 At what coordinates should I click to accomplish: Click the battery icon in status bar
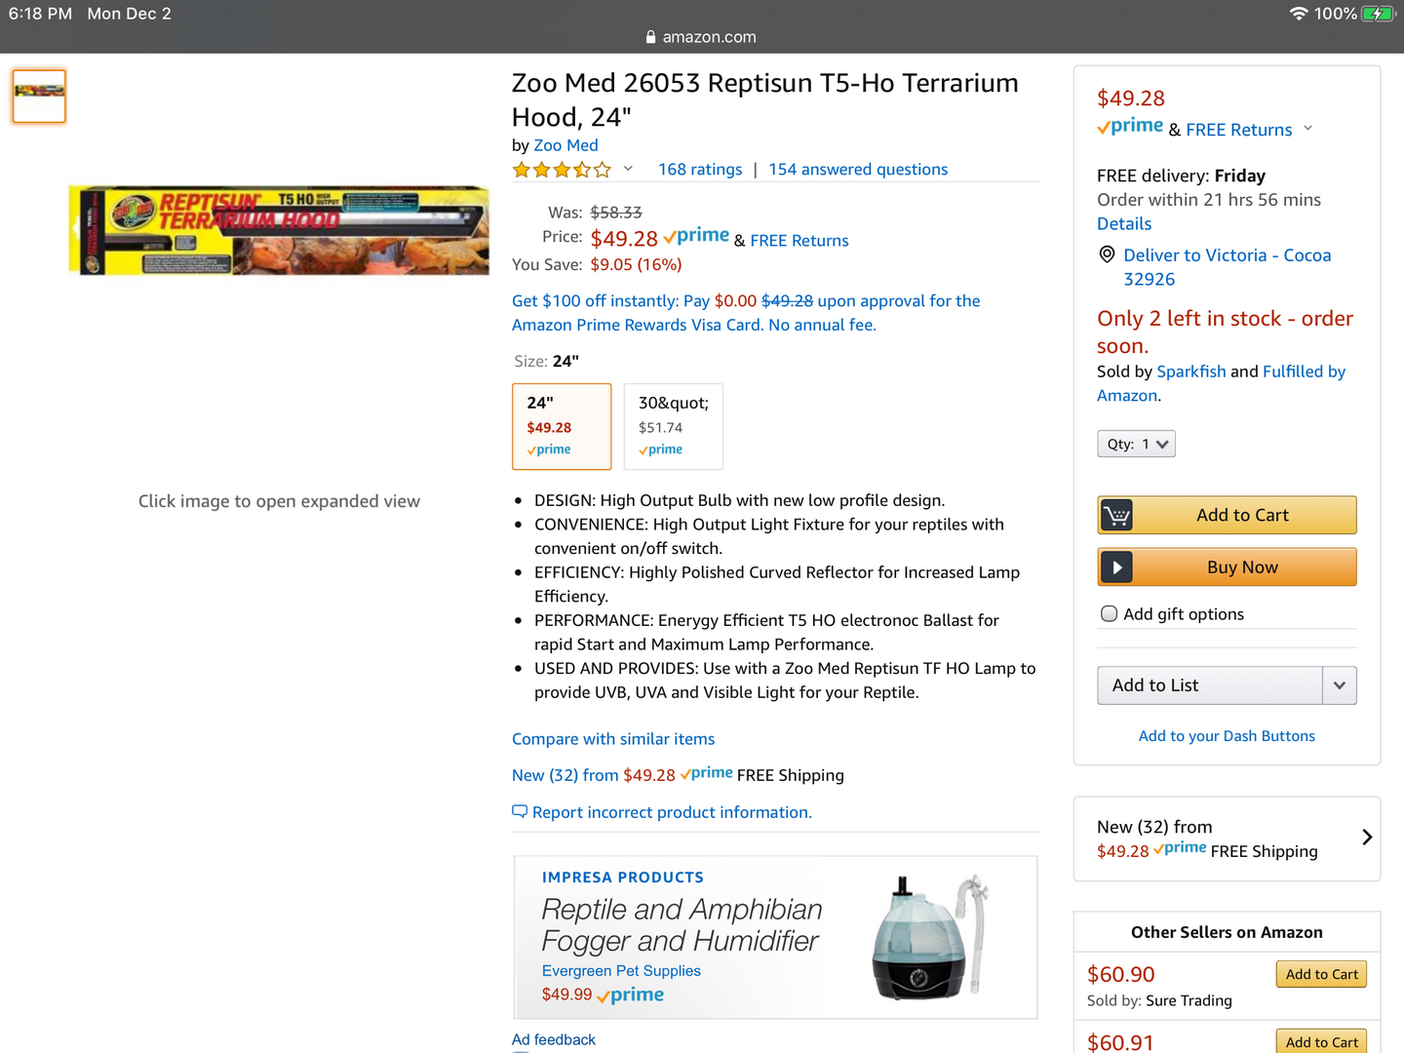(1378, 14)
